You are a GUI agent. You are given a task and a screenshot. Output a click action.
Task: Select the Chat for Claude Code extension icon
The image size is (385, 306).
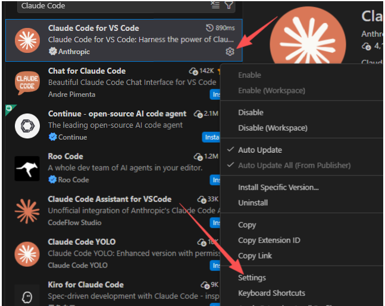[27, 83]
